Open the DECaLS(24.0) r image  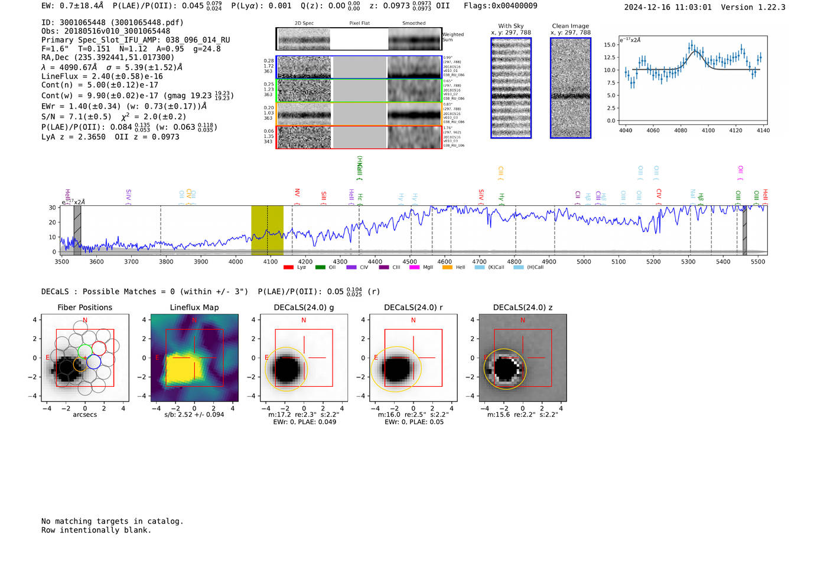[x=413, y=358]
